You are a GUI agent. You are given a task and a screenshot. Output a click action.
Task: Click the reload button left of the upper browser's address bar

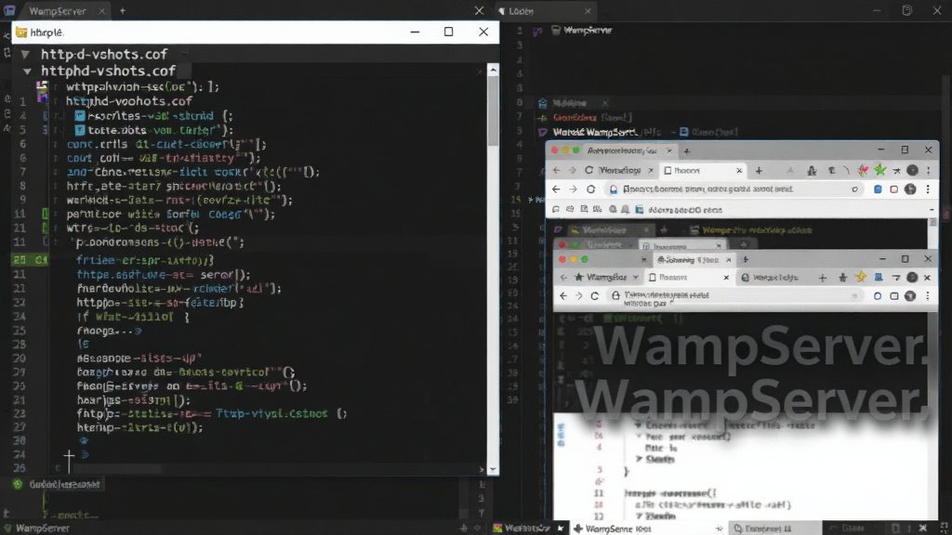(x=590, y=189)
